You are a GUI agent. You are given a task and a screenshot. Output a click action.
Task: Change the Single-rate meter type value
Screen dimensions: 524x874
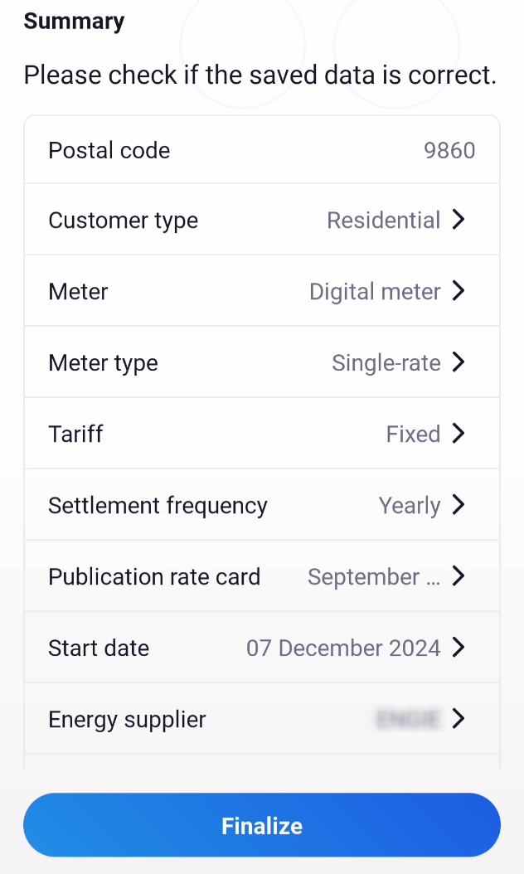pyautogui.click(x=386, y=363)
